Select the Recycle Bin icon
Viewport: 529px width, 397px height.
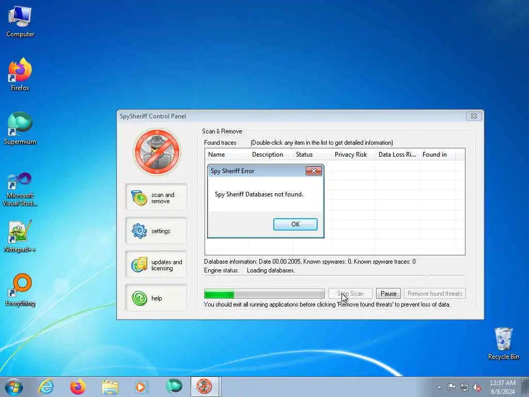(503, 343)
